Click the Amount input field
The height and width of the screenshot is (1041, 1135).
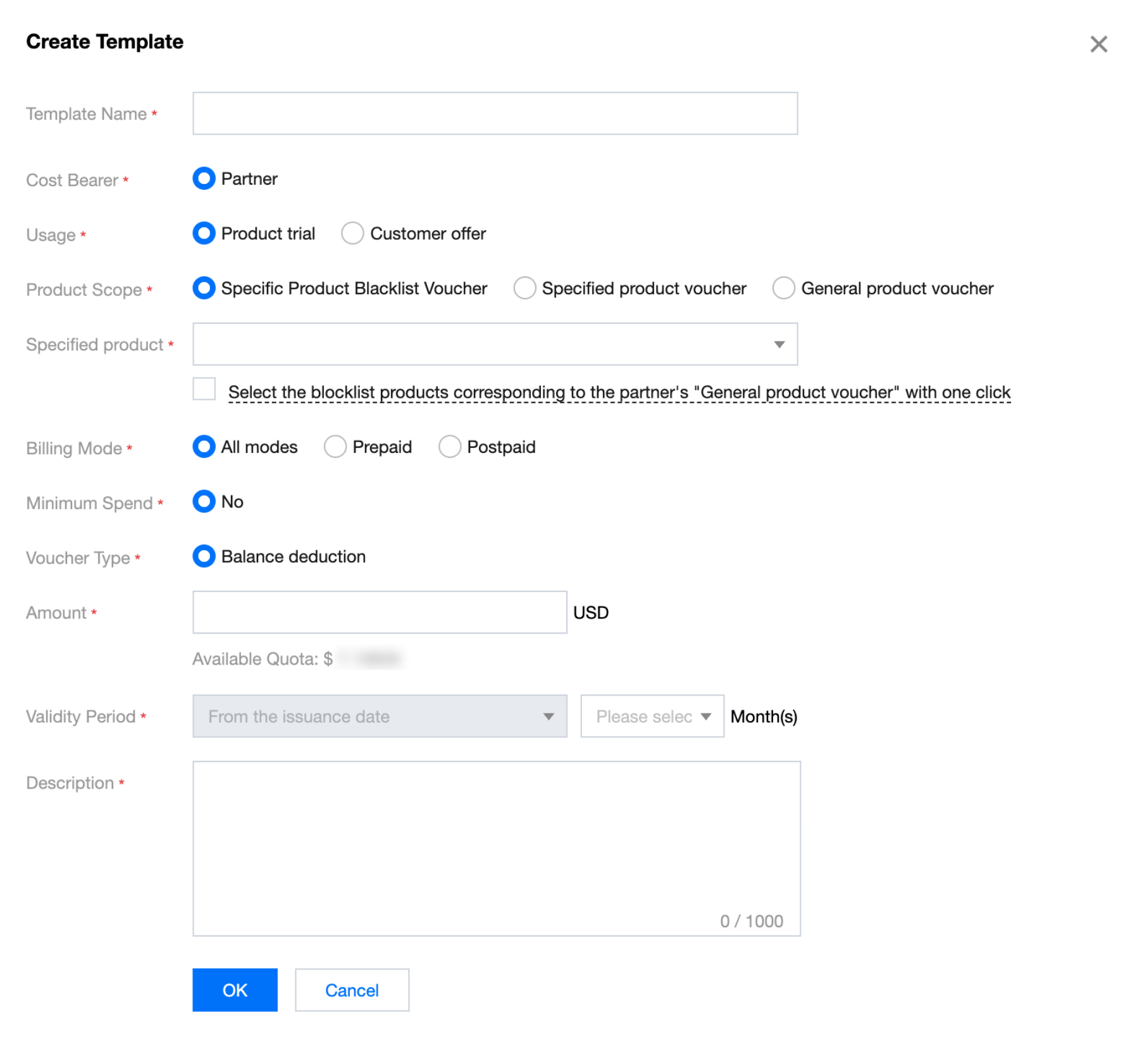click(380, 612)
